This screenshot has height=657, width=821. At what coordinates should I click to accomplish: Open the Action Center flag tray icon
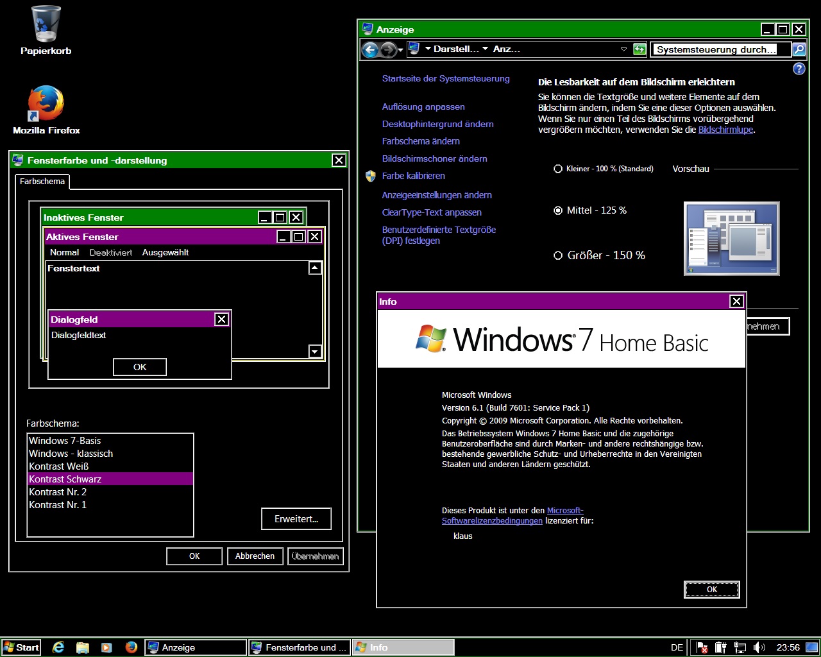(702, 647)
